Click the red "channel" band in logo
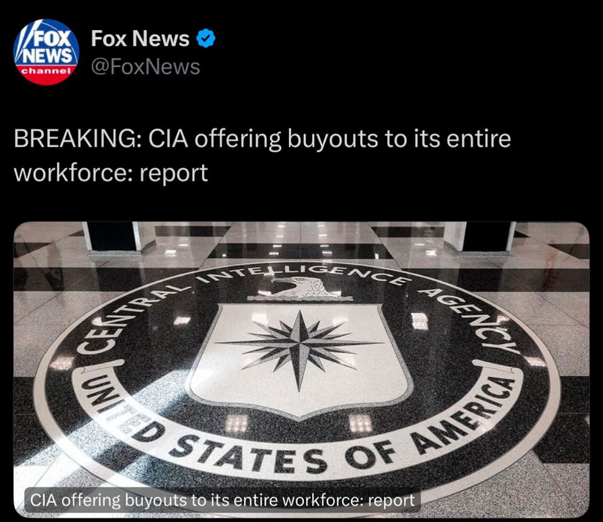 click(46, 71)
